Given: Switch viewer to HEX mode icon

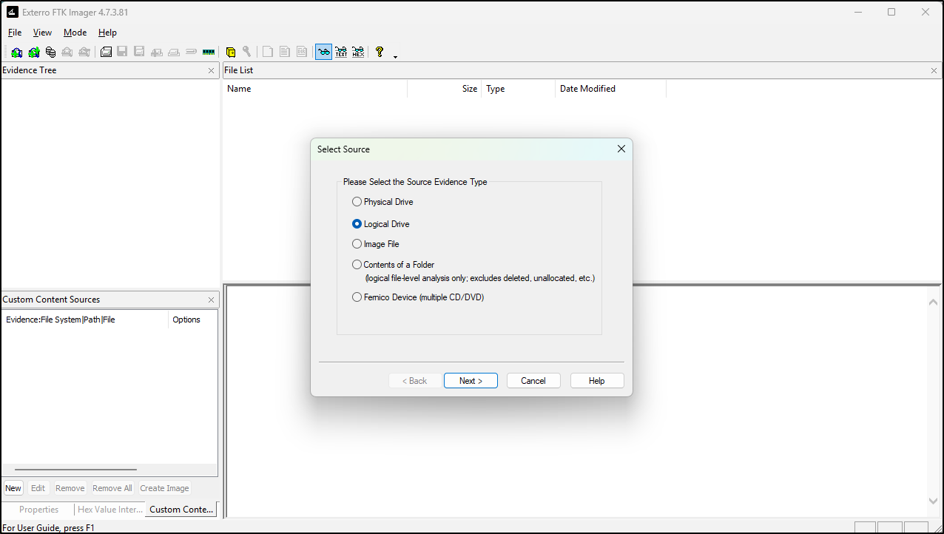Looking at the screenshot, I should pyautogui.click(x=358, y=52).
